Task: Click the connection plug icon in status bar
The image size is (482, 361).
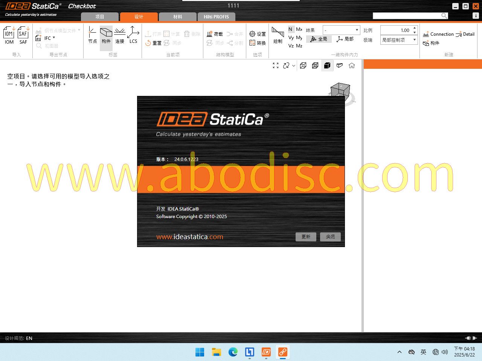Action: 471,338
